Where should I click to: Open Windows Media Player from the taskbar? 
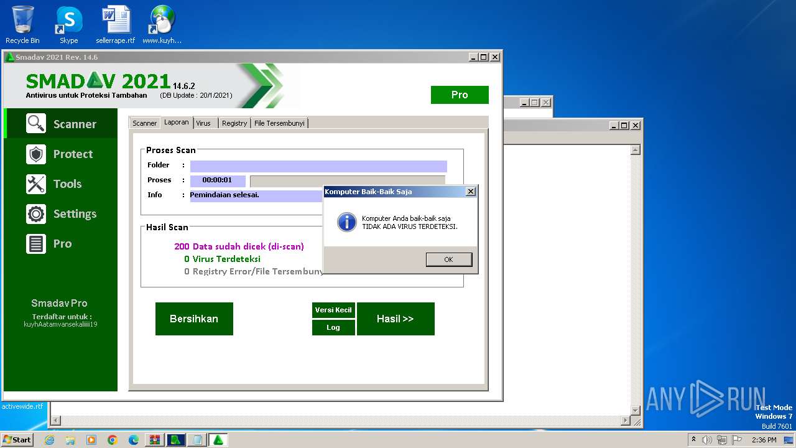(91, 440)
